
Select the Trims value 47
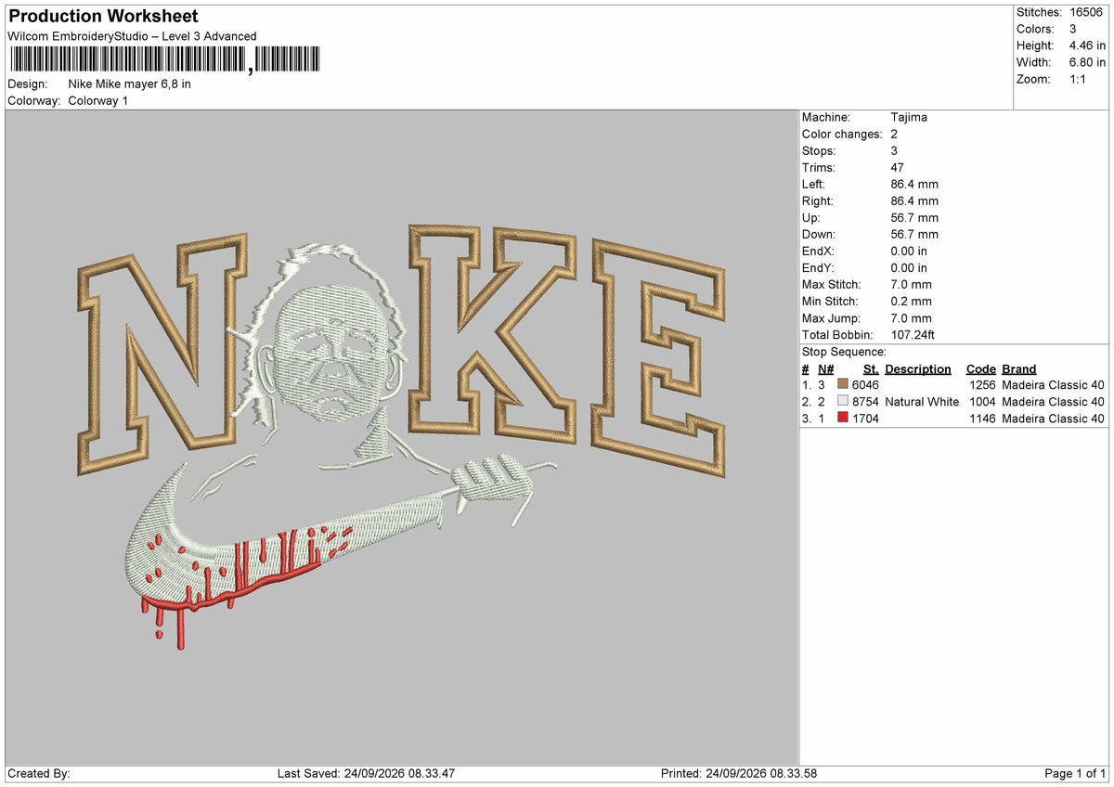tap(898, 167)
